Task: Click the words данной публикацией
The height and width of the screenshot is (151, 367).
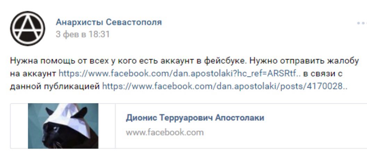Action: pos(55,86)
